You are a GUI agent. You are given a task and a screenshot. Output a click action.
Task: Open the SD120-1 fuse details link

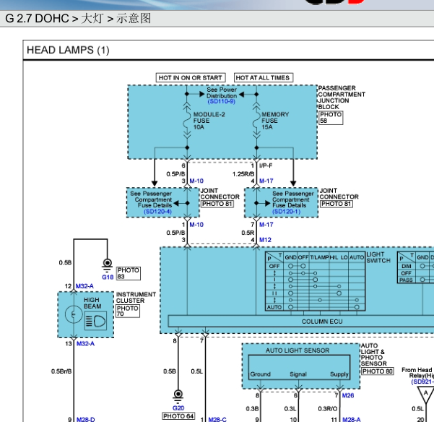[x=287, y=212]
